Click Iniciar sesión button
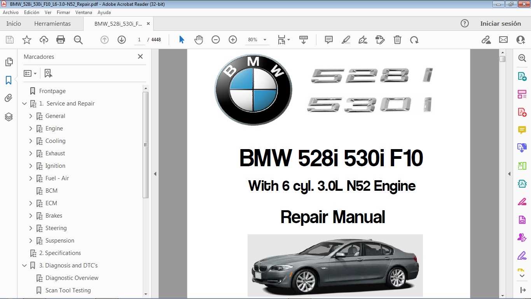 tap(500, 23)
